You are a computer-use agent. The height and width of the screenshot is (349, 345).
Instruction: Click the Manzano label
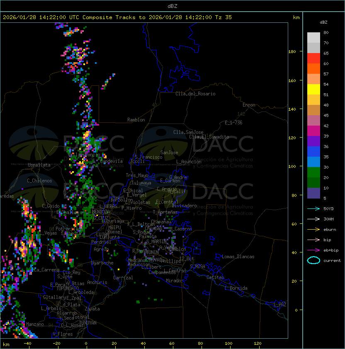tap(35, 324)
